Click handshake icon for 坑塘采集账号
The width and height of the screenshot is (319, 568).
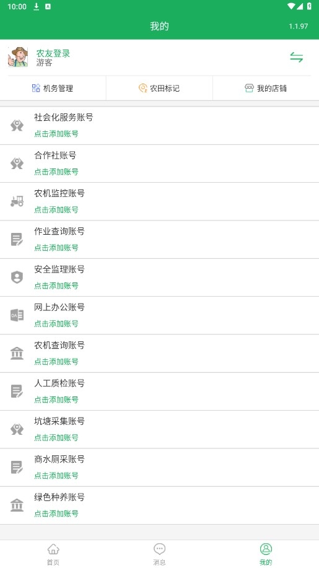click(x=17, y=429)
